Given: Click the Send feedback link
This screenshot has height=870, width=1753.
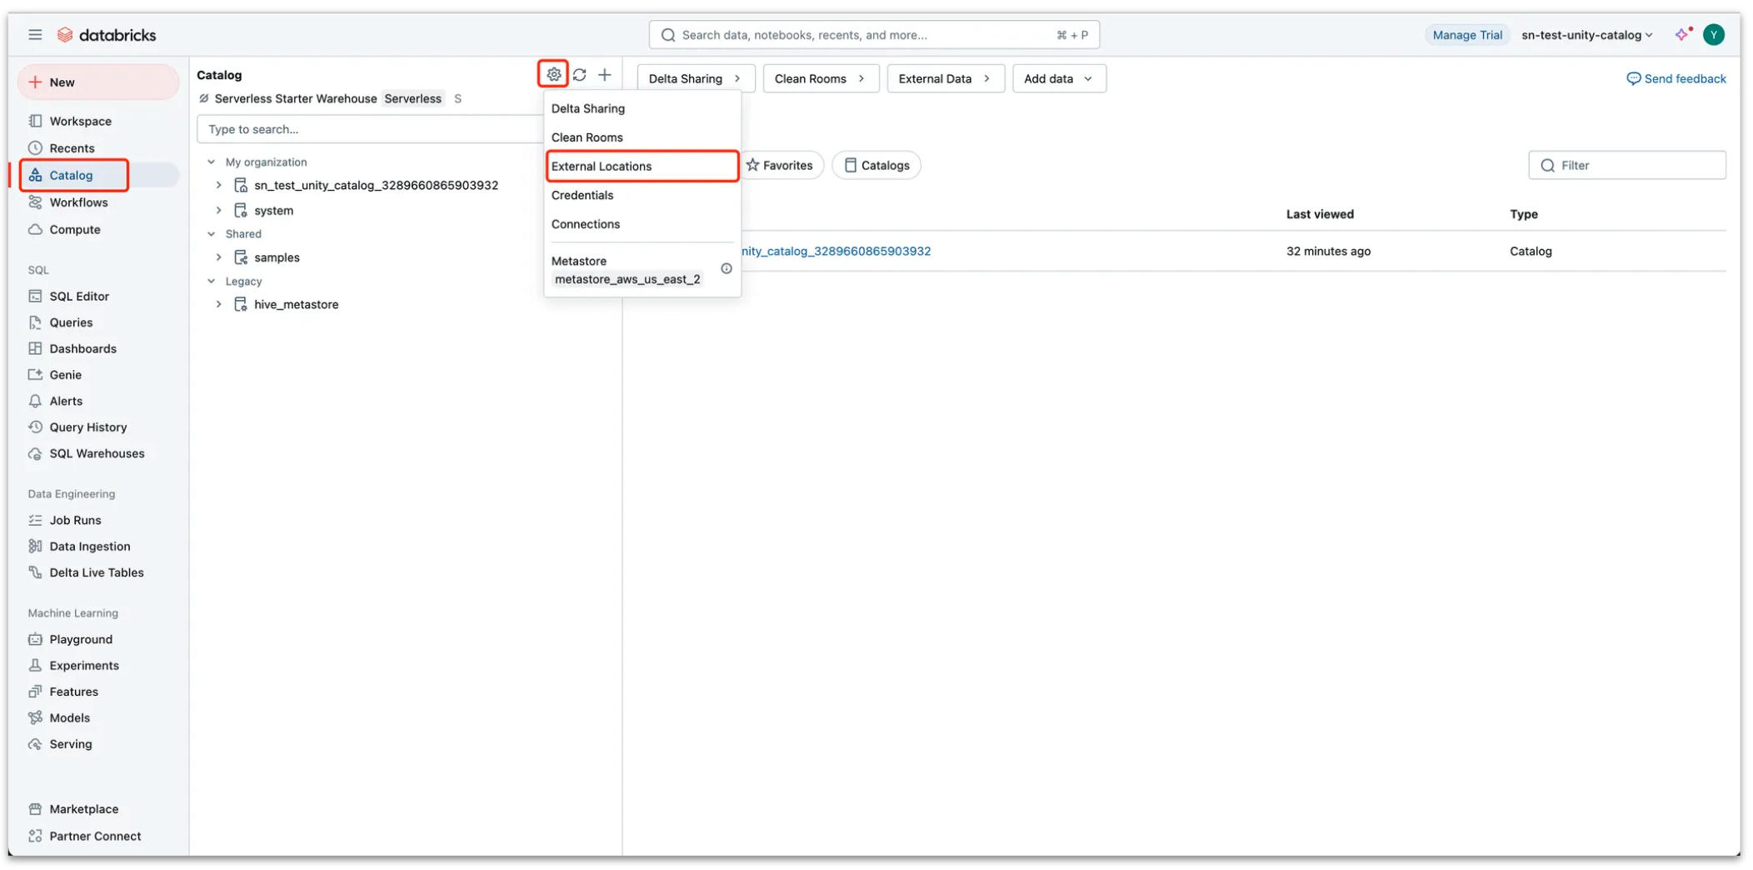Looking at the screenshot, I should click(x=1676, y=77).
